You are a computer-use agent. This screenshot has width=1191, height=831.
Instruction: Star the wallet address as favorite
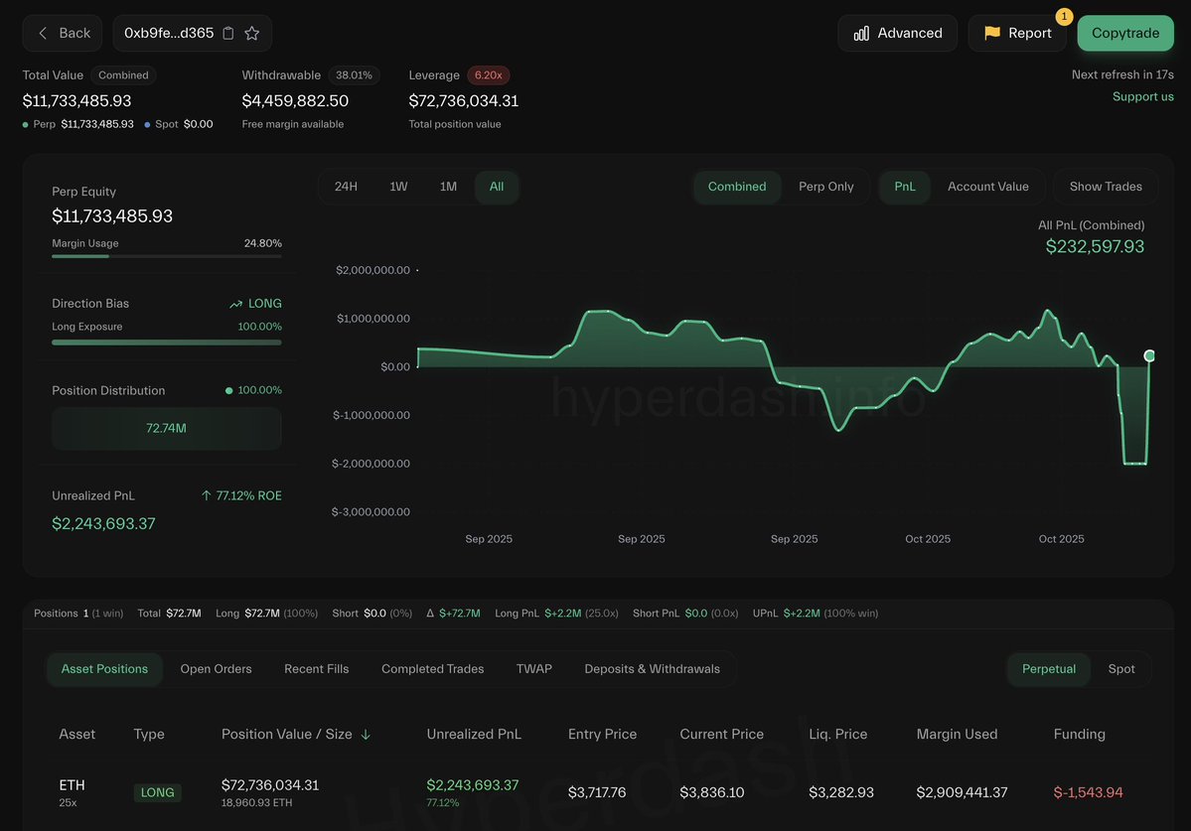point(252,34)
